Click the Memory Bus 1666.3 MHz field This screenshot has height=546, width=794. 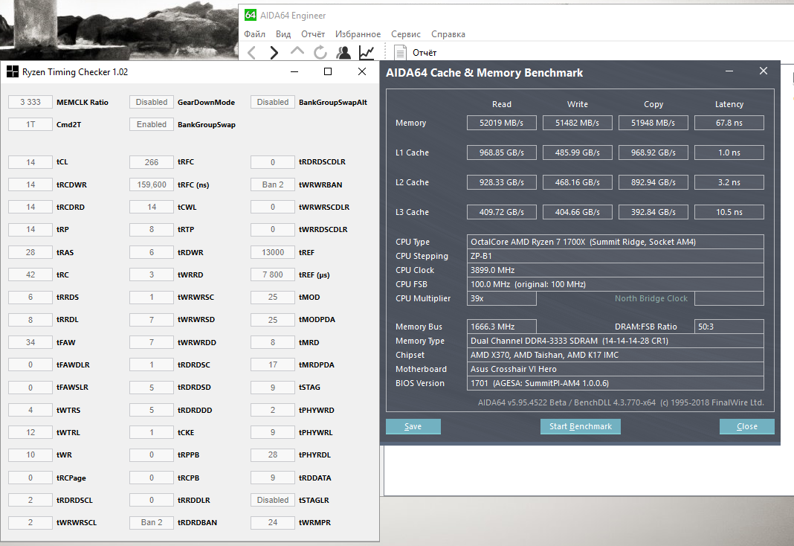(x=501, y=327)
